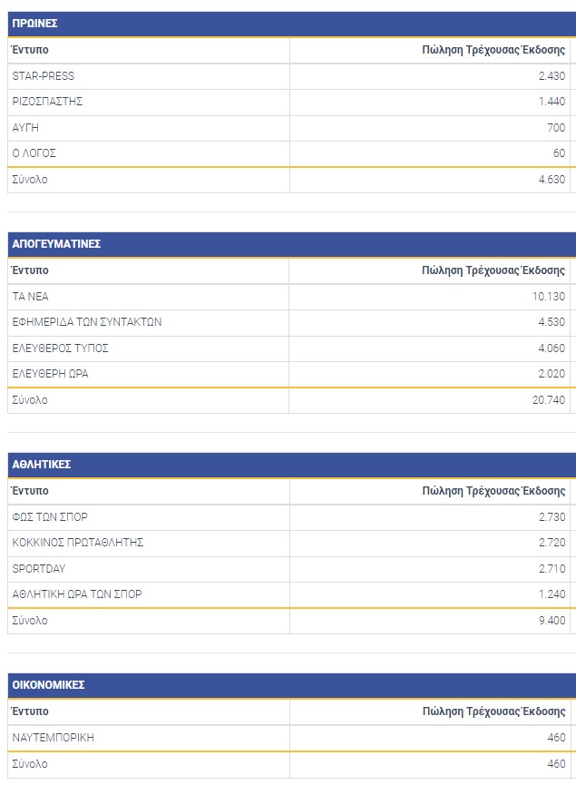Click the ΠΡΩΙΝΕΣ total value 4.630
576x785 pixels.
(x=552, y=180)
